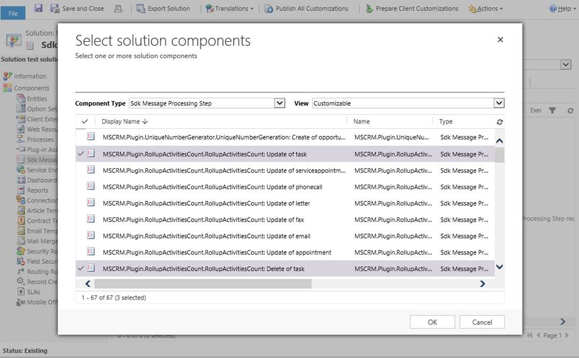The height and width of the screenshot is (358, 579).
Task: Click the Entities icon in sidebar
Action: coord(21,99)
